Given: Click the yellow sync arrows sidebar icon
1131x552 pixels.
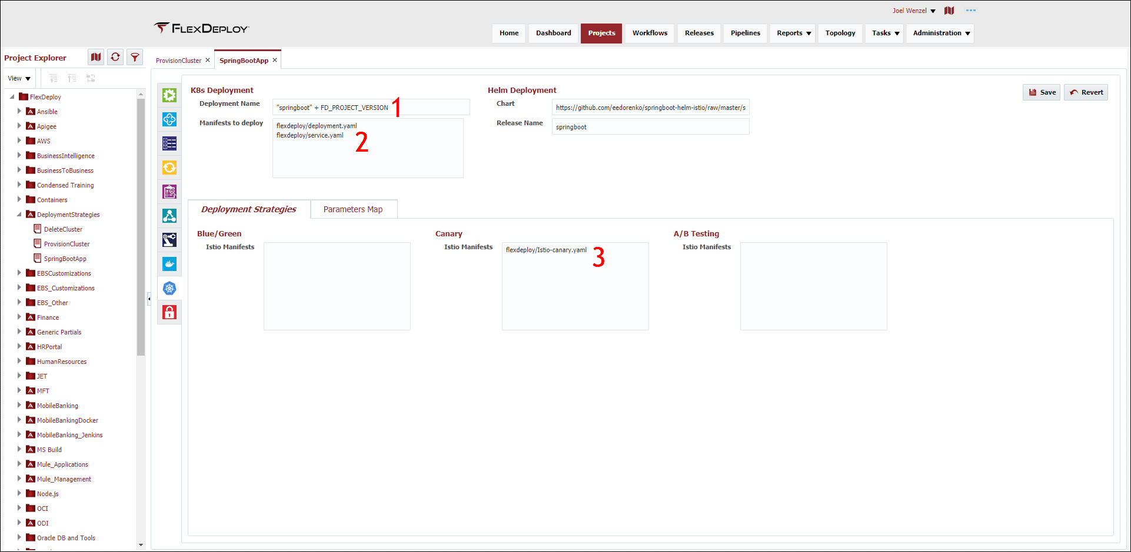Looking at the screenshot, I should [169, 168].
